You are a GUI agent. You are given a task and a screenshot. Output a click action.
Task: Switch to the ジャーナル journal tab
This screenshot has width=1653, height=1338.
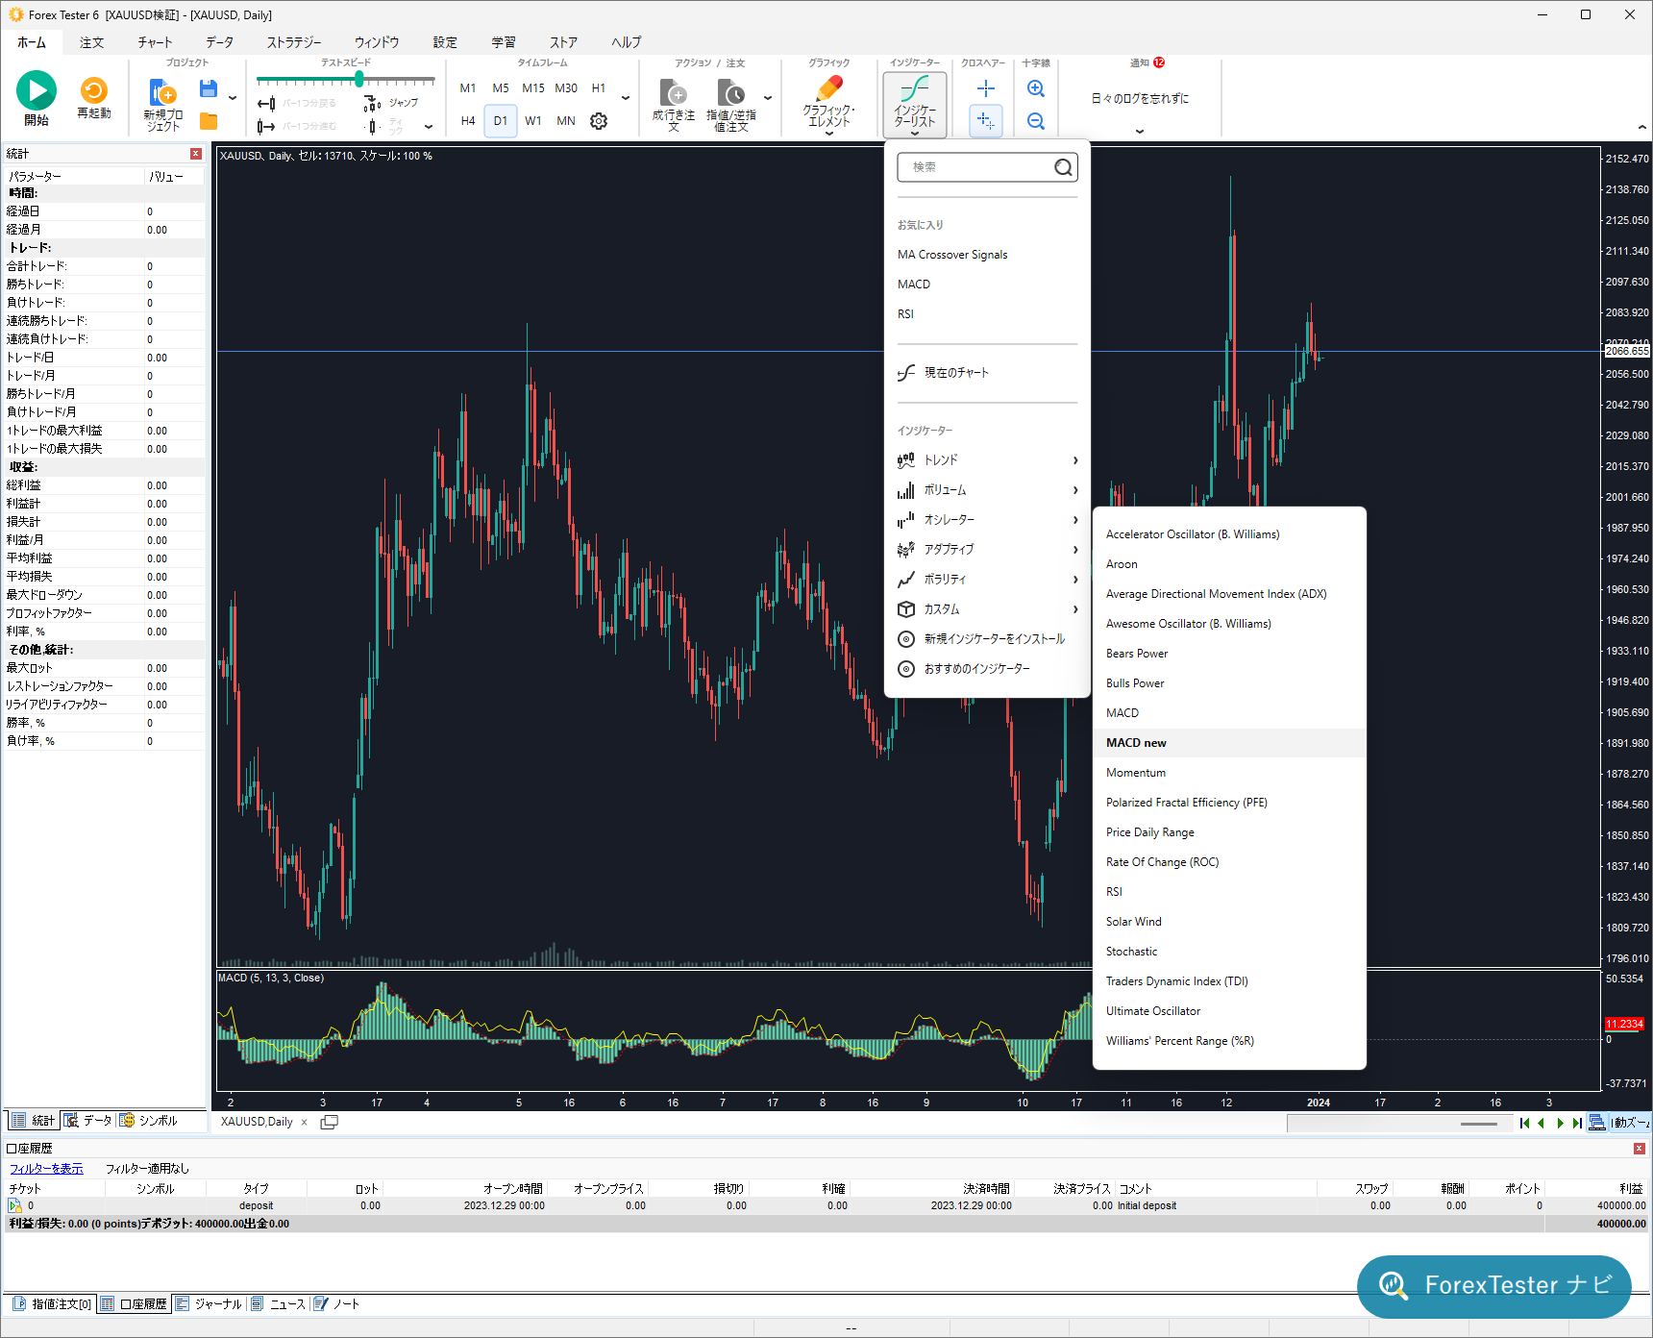(210, 1304)
